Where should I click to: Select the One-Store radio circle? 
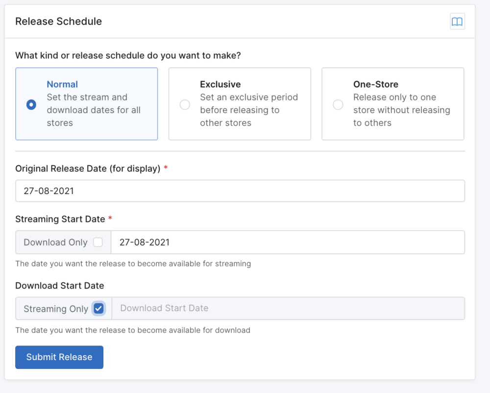[x=338, y=104]
